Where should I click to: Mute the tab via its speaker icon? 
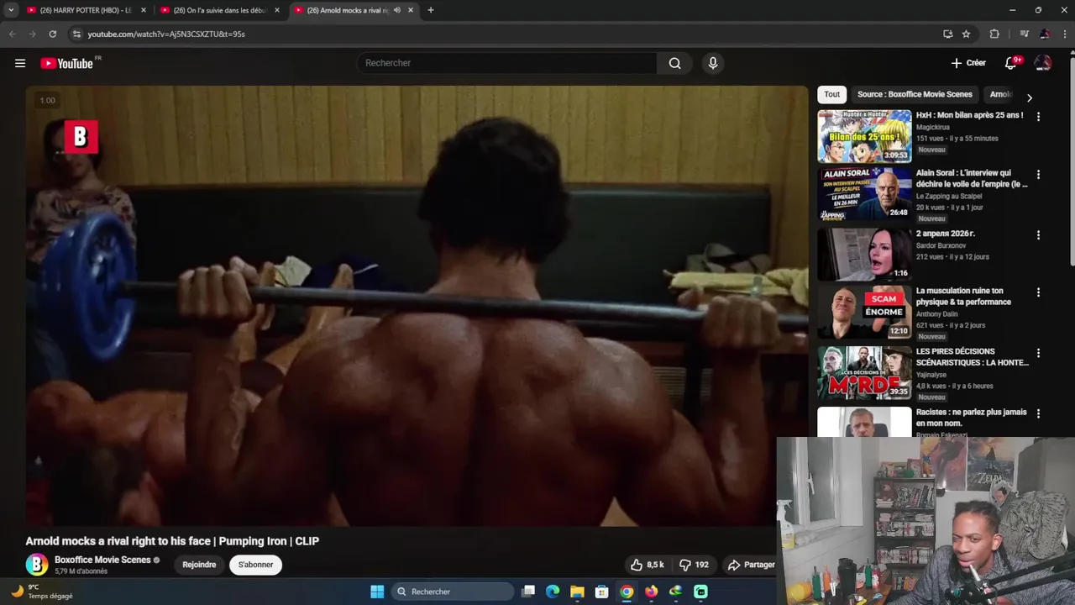click(x=397, y=10)
